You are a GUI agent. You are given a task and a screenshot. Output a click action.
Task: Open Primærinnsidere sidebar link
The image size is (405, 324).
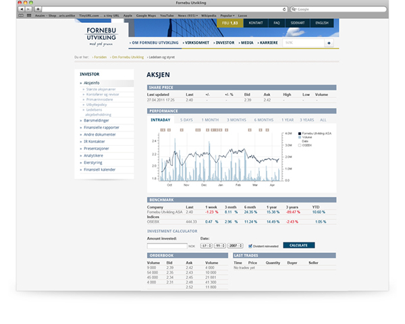point(99,99)
